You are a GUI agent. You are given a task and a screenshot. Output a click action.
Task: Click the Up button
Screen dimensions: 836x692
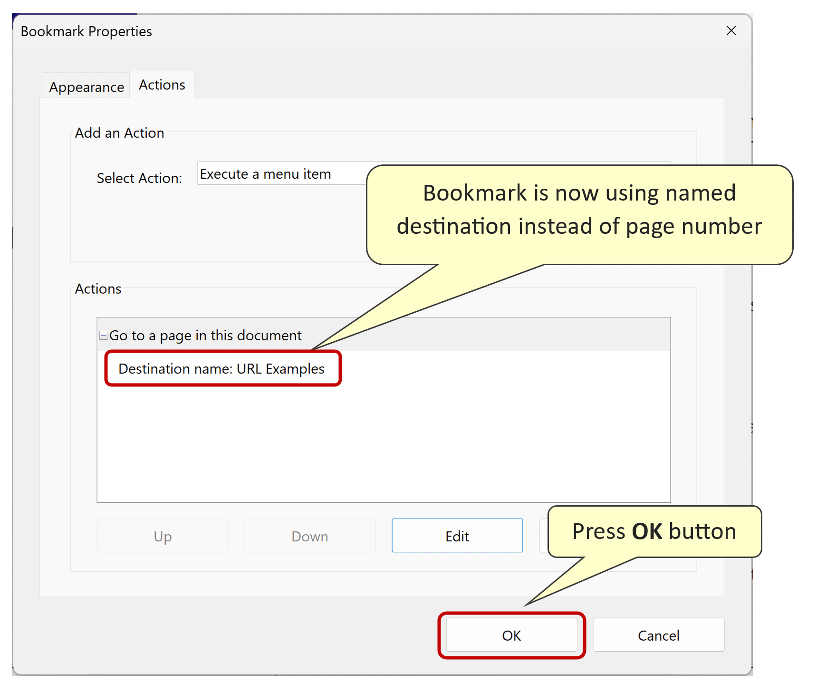pos(163,536)
